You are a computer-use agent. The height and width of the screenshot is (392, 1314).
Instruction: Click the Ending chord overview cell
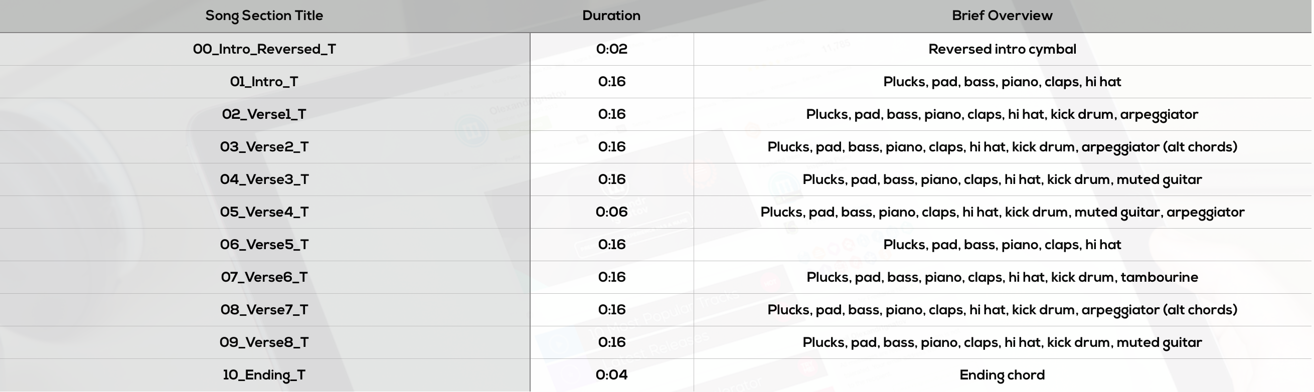point(1002,375)
